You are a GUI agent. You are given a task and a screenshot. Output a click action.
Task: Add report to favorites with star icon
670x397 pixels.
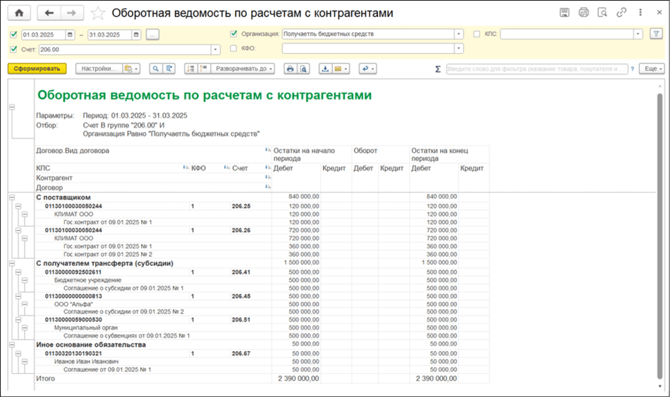point(98,13)
